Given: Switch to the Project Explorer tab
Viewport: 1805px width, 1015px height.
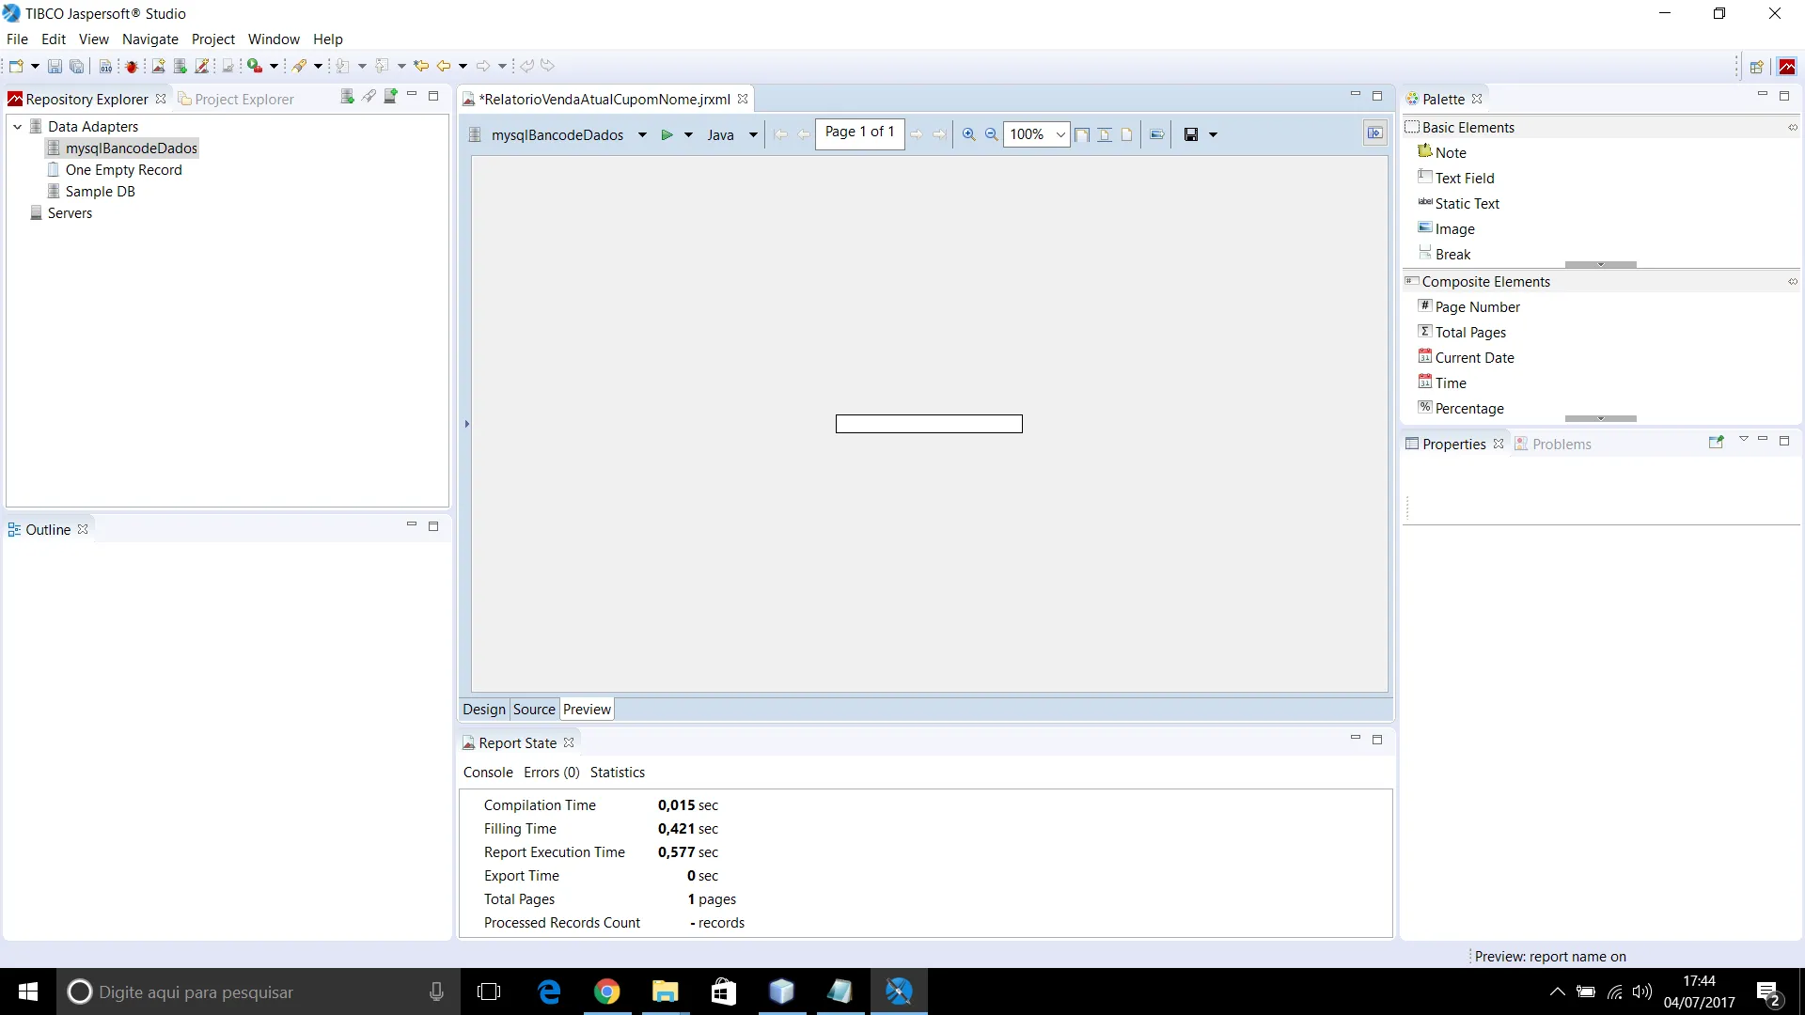Looking at the screenshot, I should (243, 100).
